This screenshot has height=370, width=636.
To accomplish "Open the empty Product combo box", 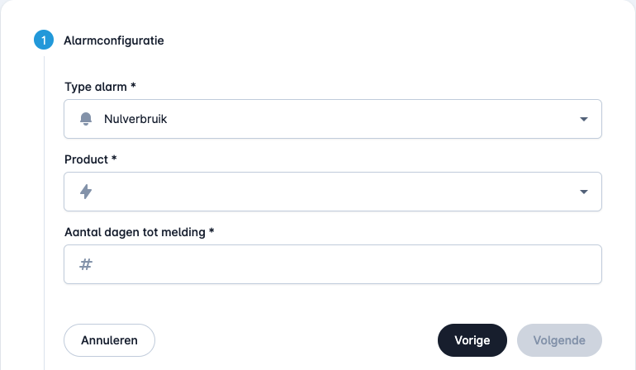I will pos(333,192).
